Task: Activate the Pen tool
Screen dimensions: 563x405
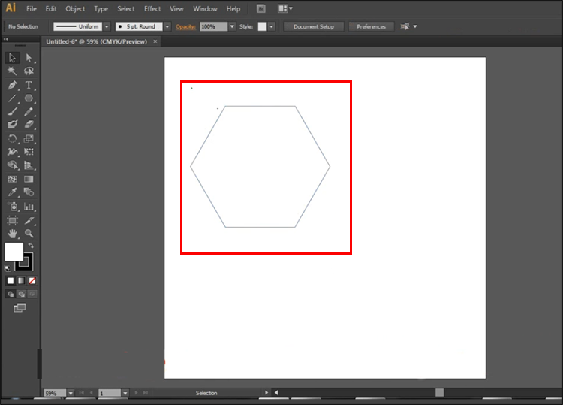Action: [13, 85]
